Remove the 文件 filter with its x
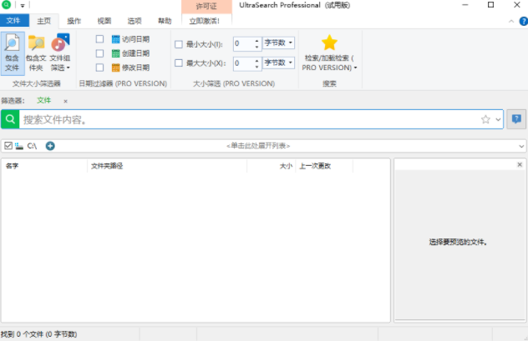Image resolution: width=528 pixels, height=341 pixels. click(x=66, y=101)
